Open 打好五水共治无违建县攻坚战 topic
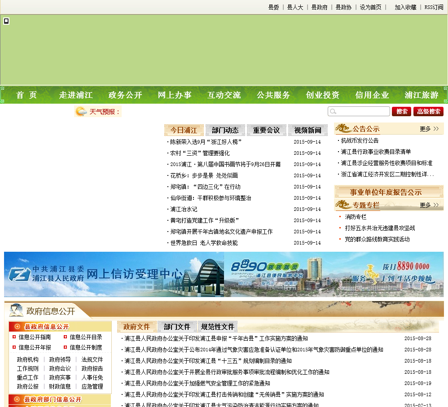The width and height of the screenshot is (448, 407). tap(380, 228)
